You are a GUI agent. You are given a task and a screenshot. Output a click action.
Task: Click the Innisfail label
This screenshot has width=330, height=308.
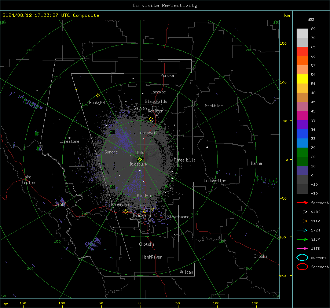click(148, 133)
